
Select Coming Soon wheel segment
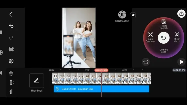tap(164, 51)
